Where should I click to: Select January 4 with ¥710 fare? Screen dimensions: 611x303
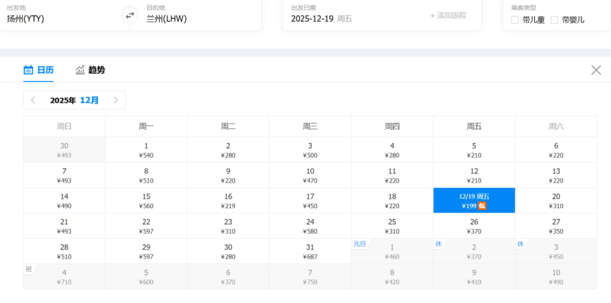64,276
